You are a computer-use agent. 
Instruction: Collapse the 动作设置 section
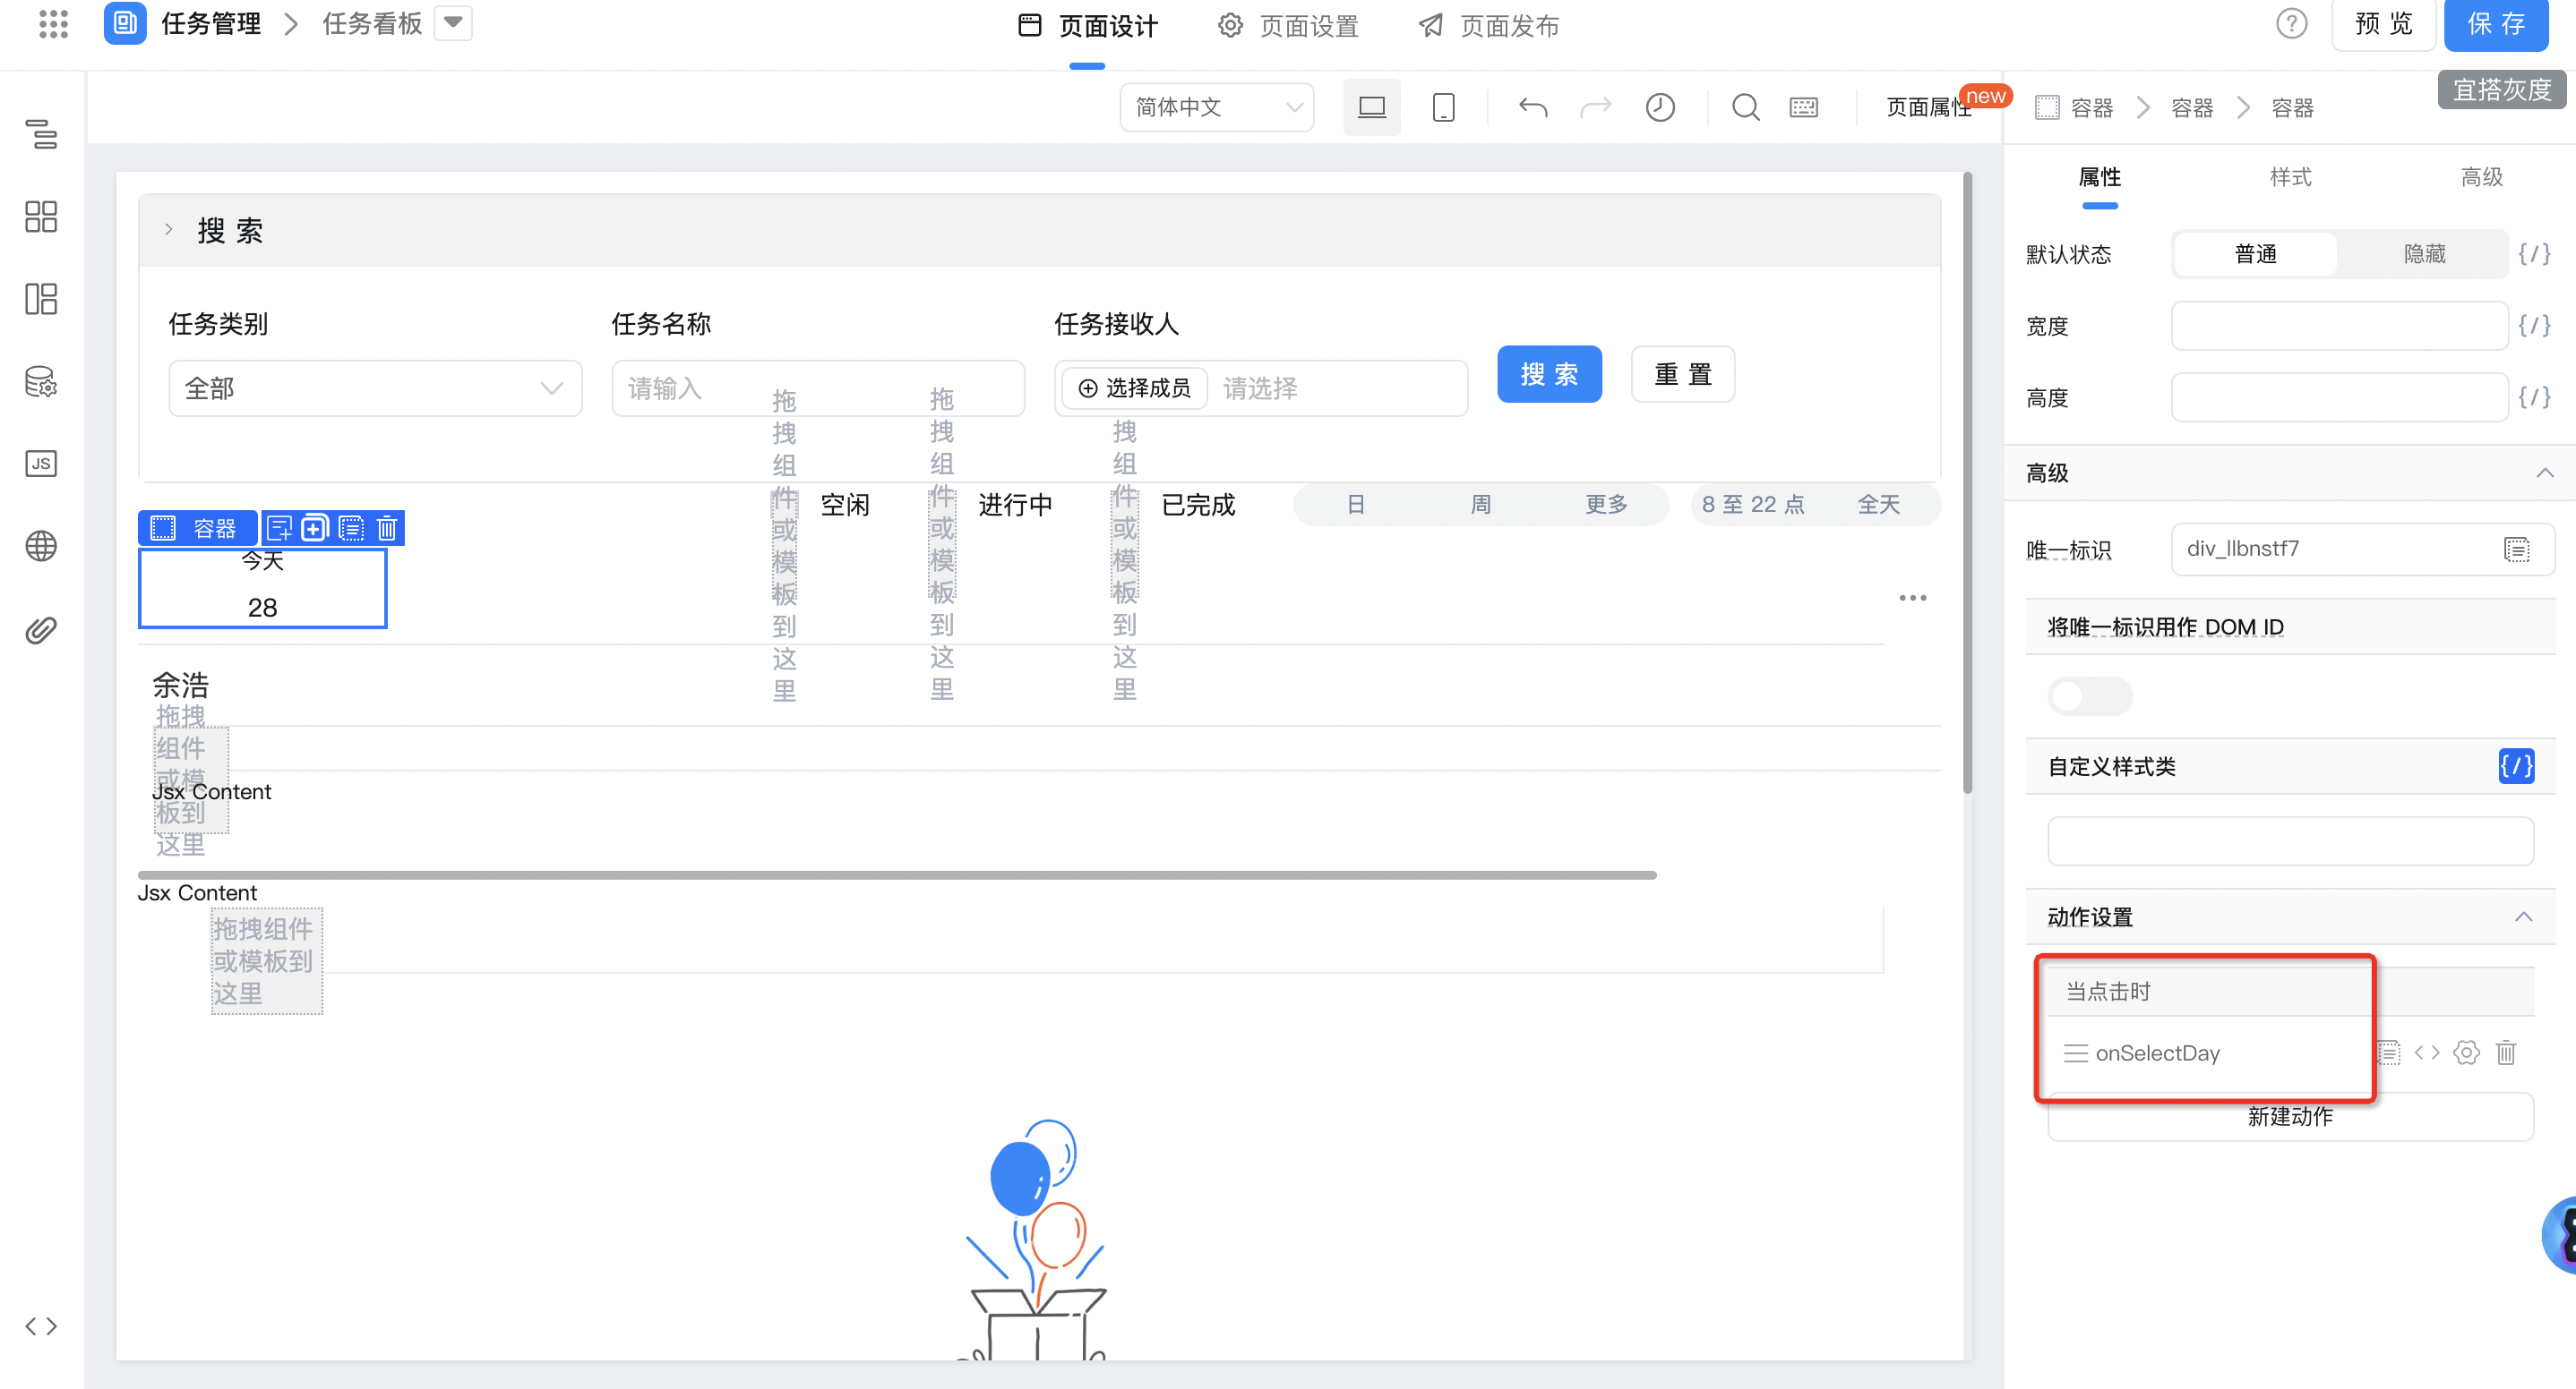tap(2523, 916)
